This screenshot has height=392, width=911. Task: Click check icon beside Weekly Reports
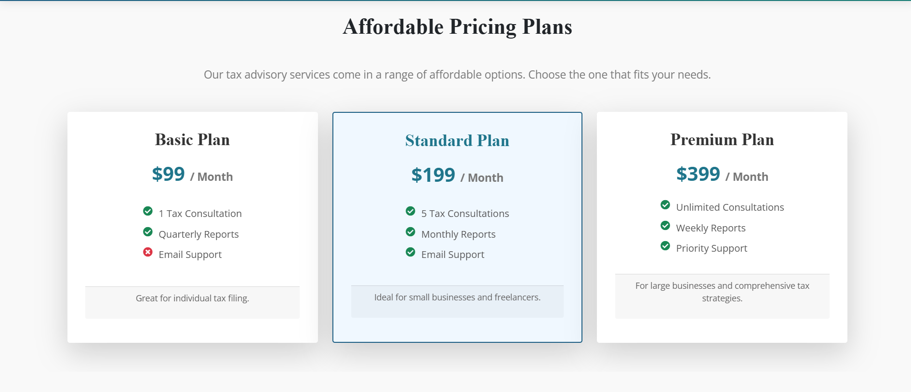[x=665, y=226]
